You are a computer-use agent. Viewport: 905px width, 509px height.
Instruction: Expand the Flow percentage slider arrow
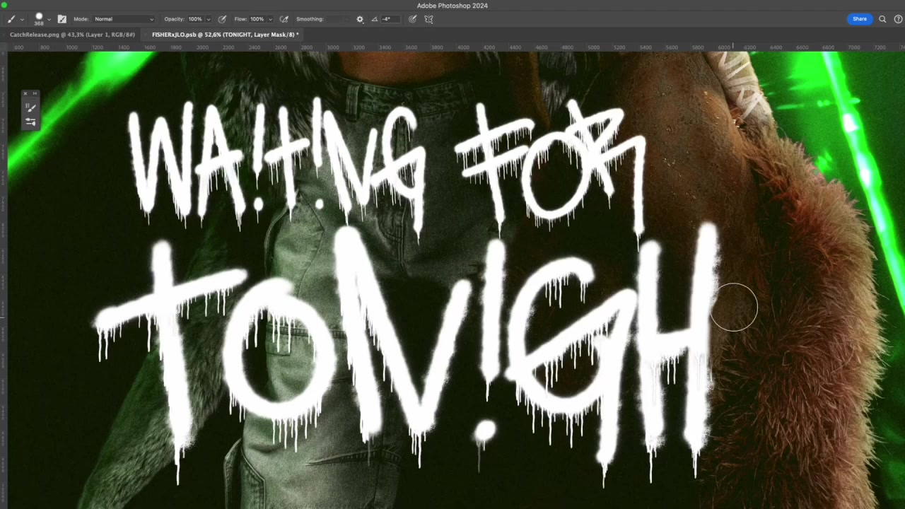tap(269, 19)
